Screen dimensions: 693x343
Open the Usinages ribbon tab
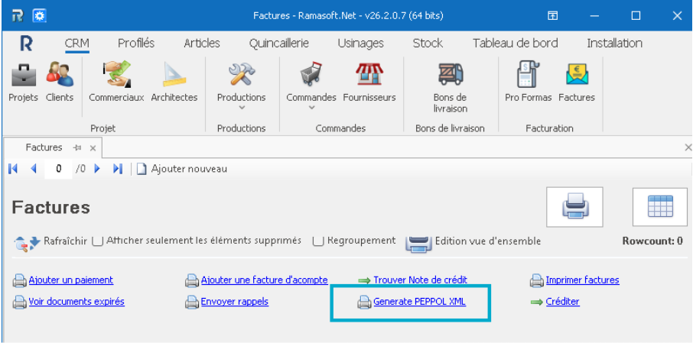(360, 44)
